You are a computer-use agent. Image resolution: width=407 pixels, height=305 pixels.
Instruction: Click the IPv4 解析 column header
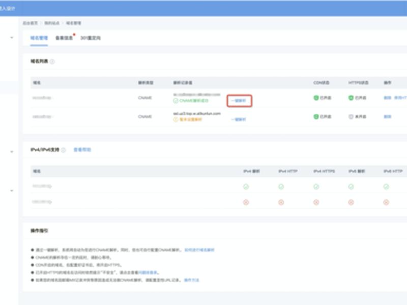(x=251, y=171)
